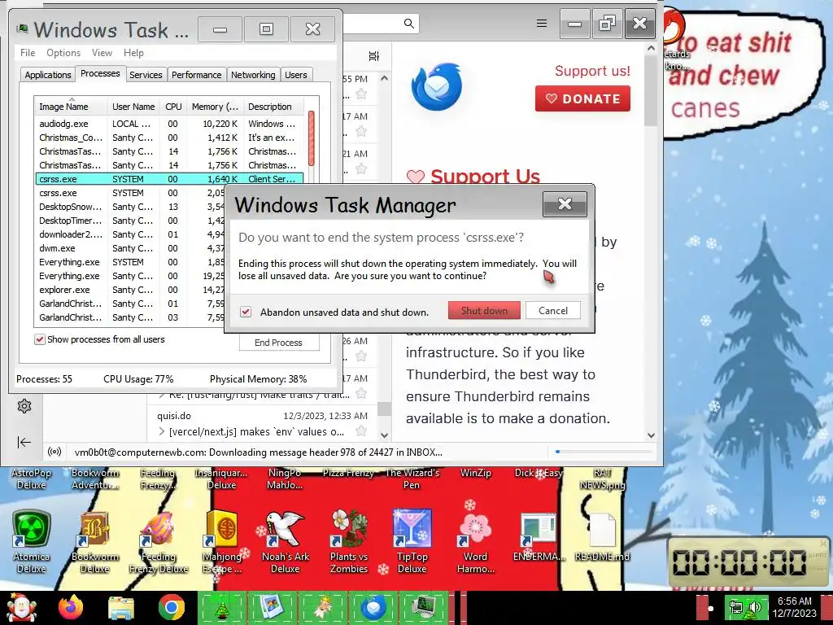
Task: Click the Task Manager process list scrollbar
Action: point(312,138)
